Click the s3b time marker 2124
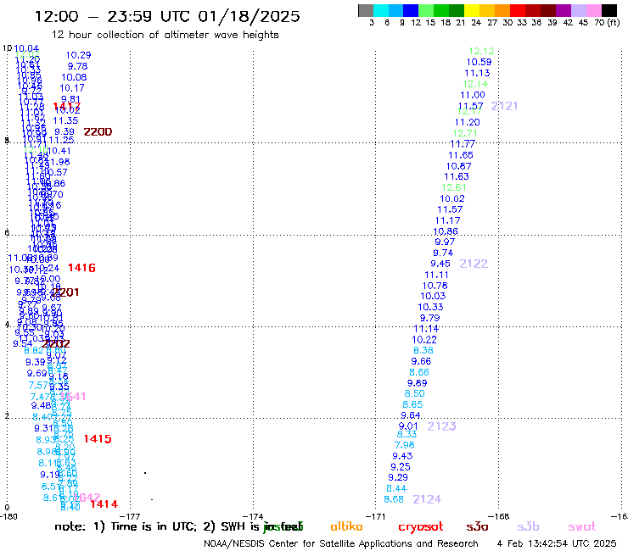This screenshot has width=628, height=551. coord(427,499)
